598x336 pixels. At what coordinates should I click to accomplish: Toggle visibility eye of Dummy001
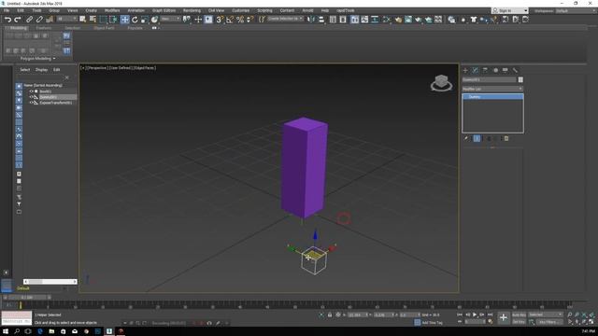coord(31,97)
